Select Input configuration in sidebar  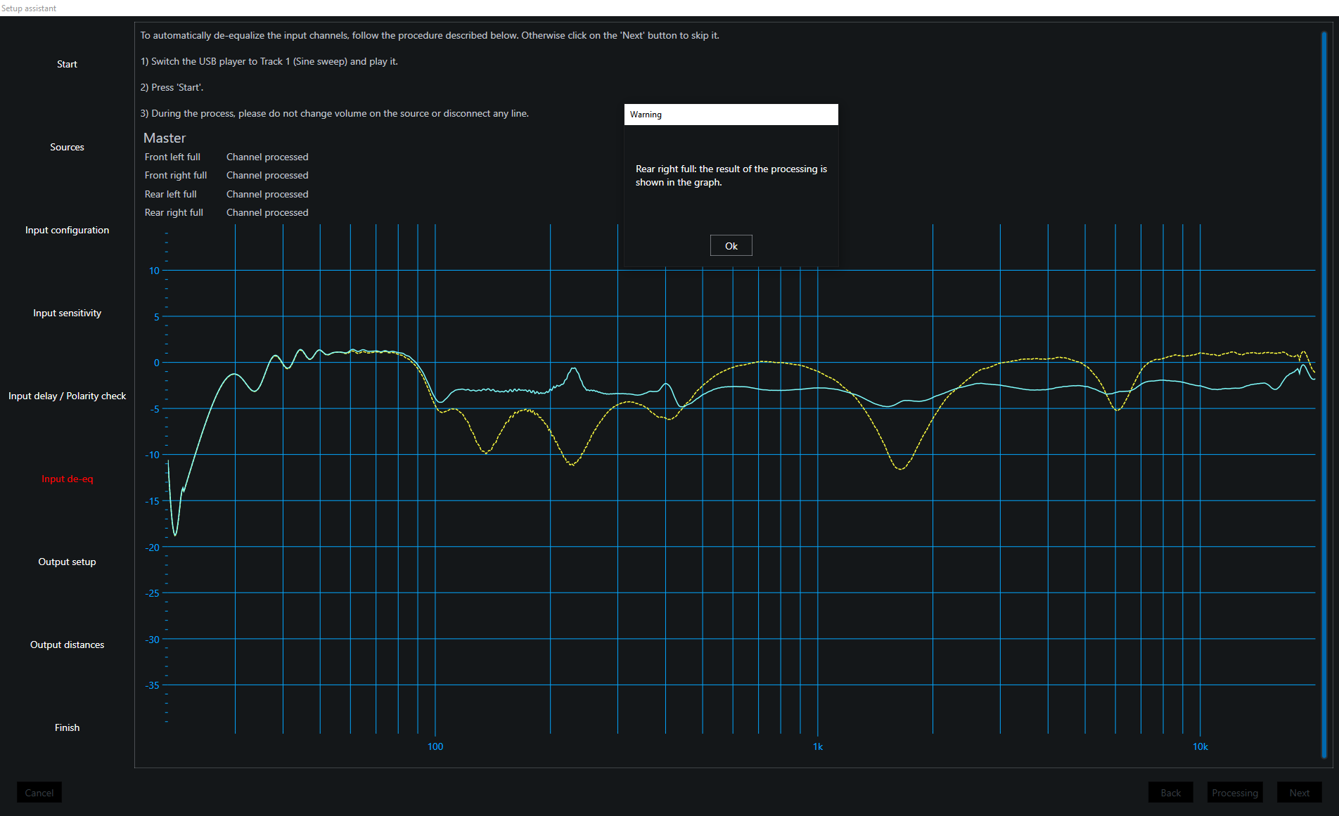(x=67, y=230)
